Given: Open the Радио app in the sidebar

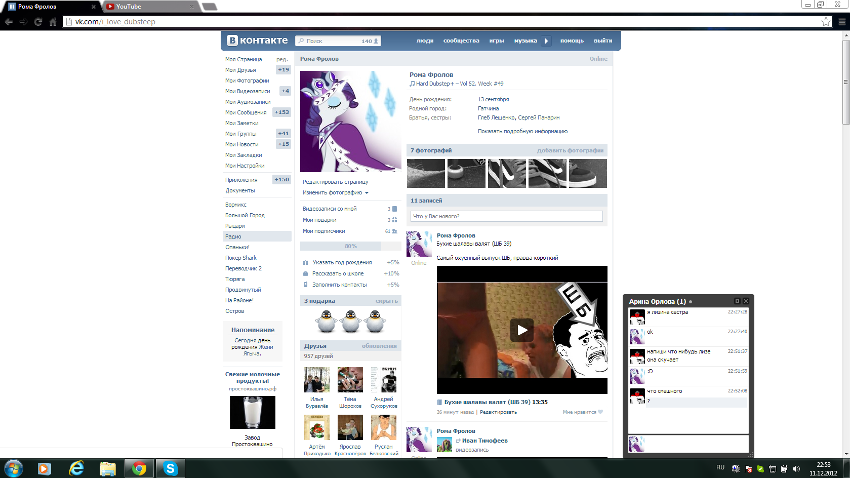Looking at the screenshot, I should click(257, 236).
